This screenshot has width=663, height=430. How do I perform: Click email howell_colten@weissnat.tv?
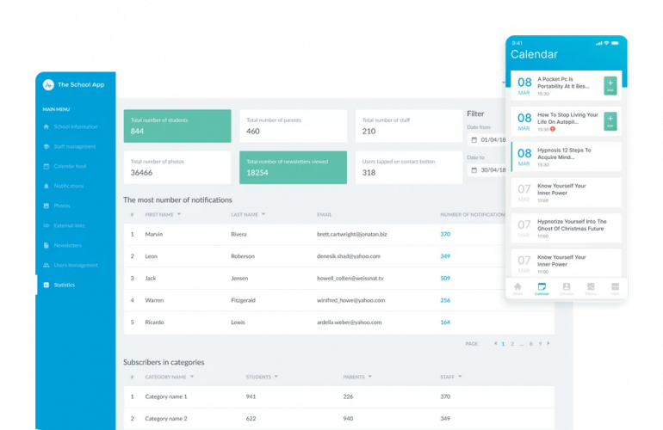pos(350,278)
